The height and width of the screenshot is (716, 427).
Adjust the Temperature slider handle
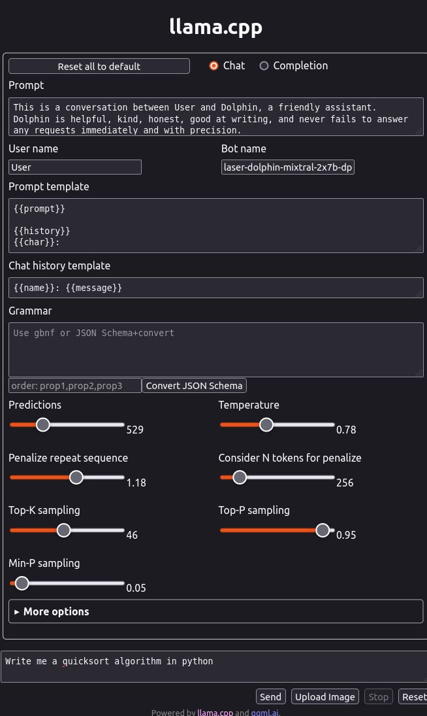pyautogui.click(x=266, y=424)
